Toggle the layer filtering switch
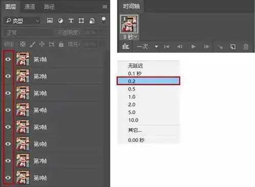 click(103, 20)
